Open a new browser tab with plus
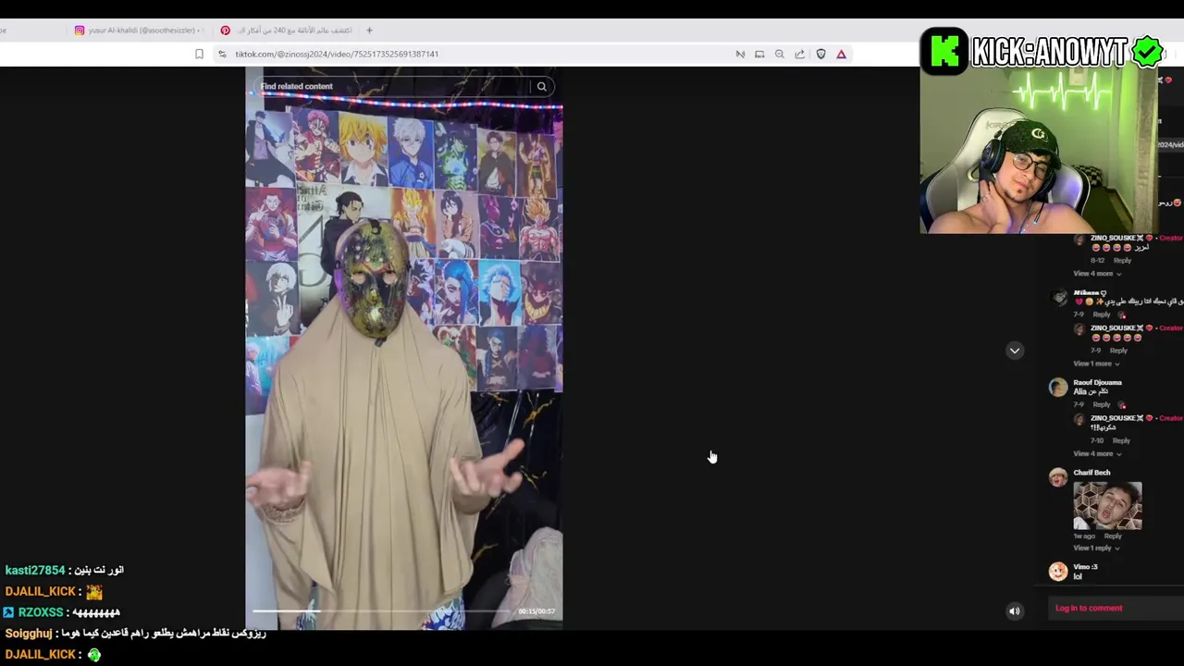 point(369,31)
